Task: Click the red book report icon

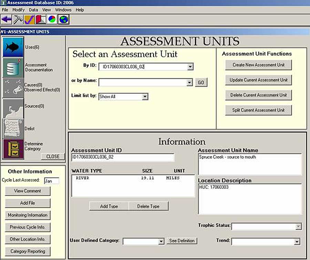Action: click(x=41, y=20)
